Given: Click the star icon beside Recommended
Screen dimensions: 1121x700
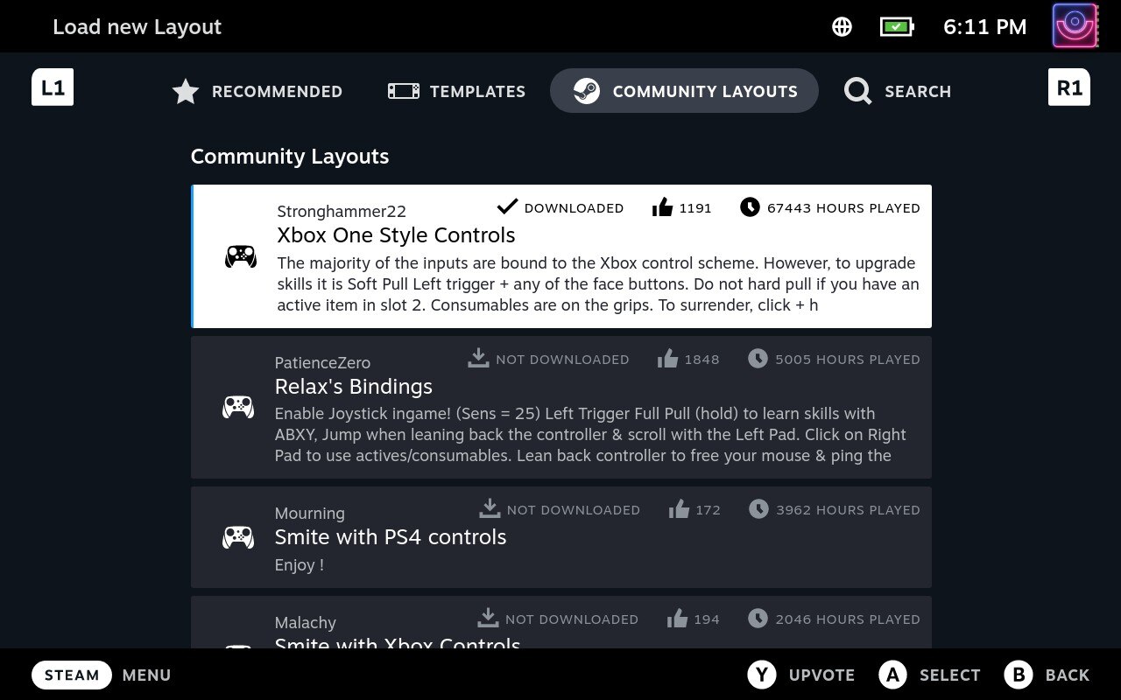Looking at the screenshot, I should pyautogui.click(x=186, y=91).
